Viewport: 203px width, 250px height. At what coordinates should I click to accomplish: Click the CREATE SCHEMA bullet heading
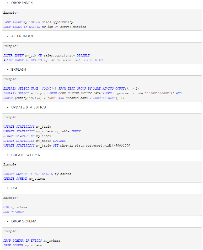pos(25,155)
